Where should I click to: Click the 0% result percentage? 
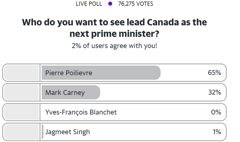coord(216,112)
